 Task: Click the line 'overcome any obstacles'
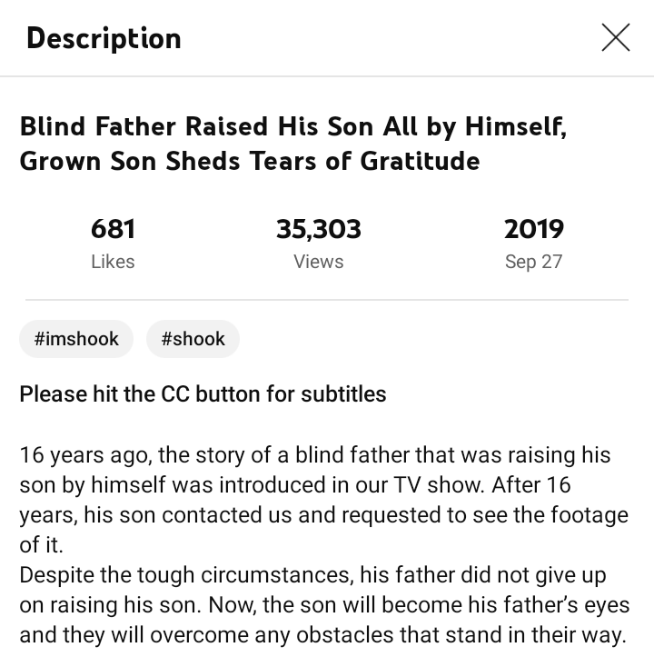[322, 636]
